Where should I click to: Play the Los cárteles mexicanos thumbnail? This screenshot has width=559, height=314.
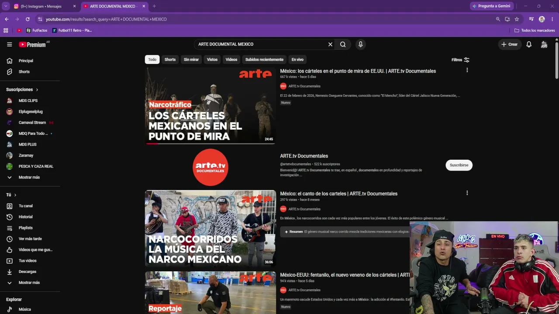[x=210, y=106]
